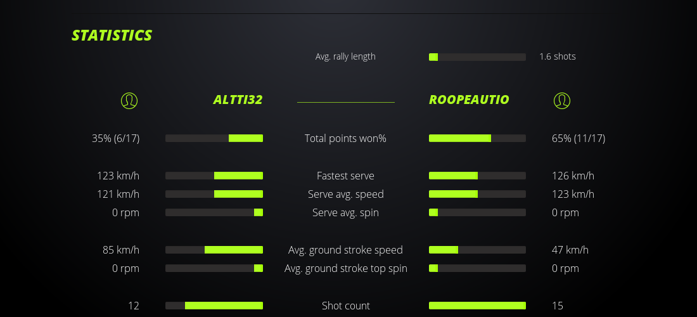This screenshot has width=697, height=317.
Task: Click ALTTI32's Fastest serve bar
Action: [214, 176]
